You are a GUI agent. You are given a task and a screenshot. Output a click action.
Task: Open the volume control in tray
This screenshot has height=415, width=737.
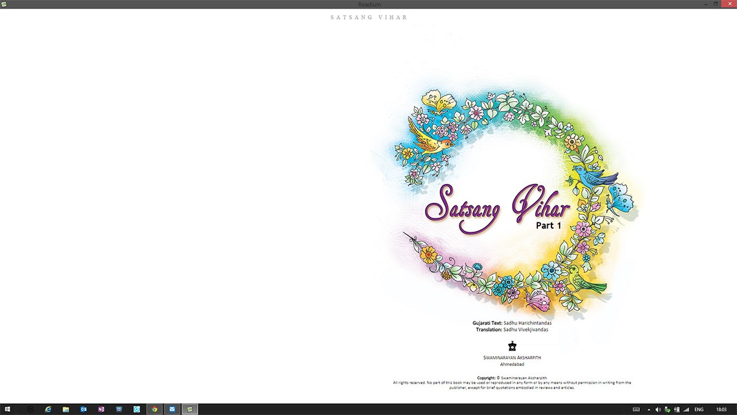[x=658, y=409]
